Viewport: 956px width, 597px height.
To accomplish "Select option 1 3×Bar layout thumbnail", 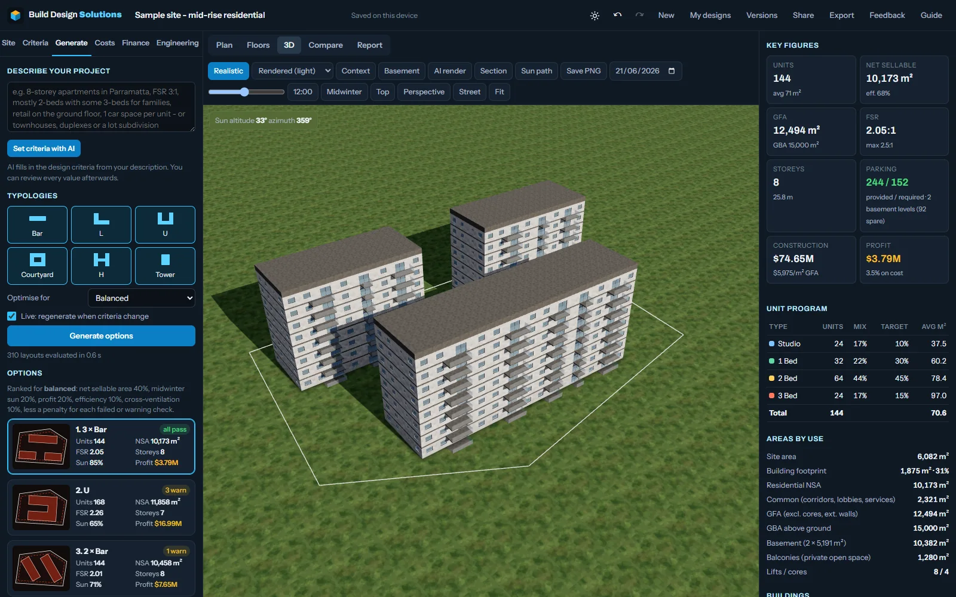I will [x=41, y=447].
